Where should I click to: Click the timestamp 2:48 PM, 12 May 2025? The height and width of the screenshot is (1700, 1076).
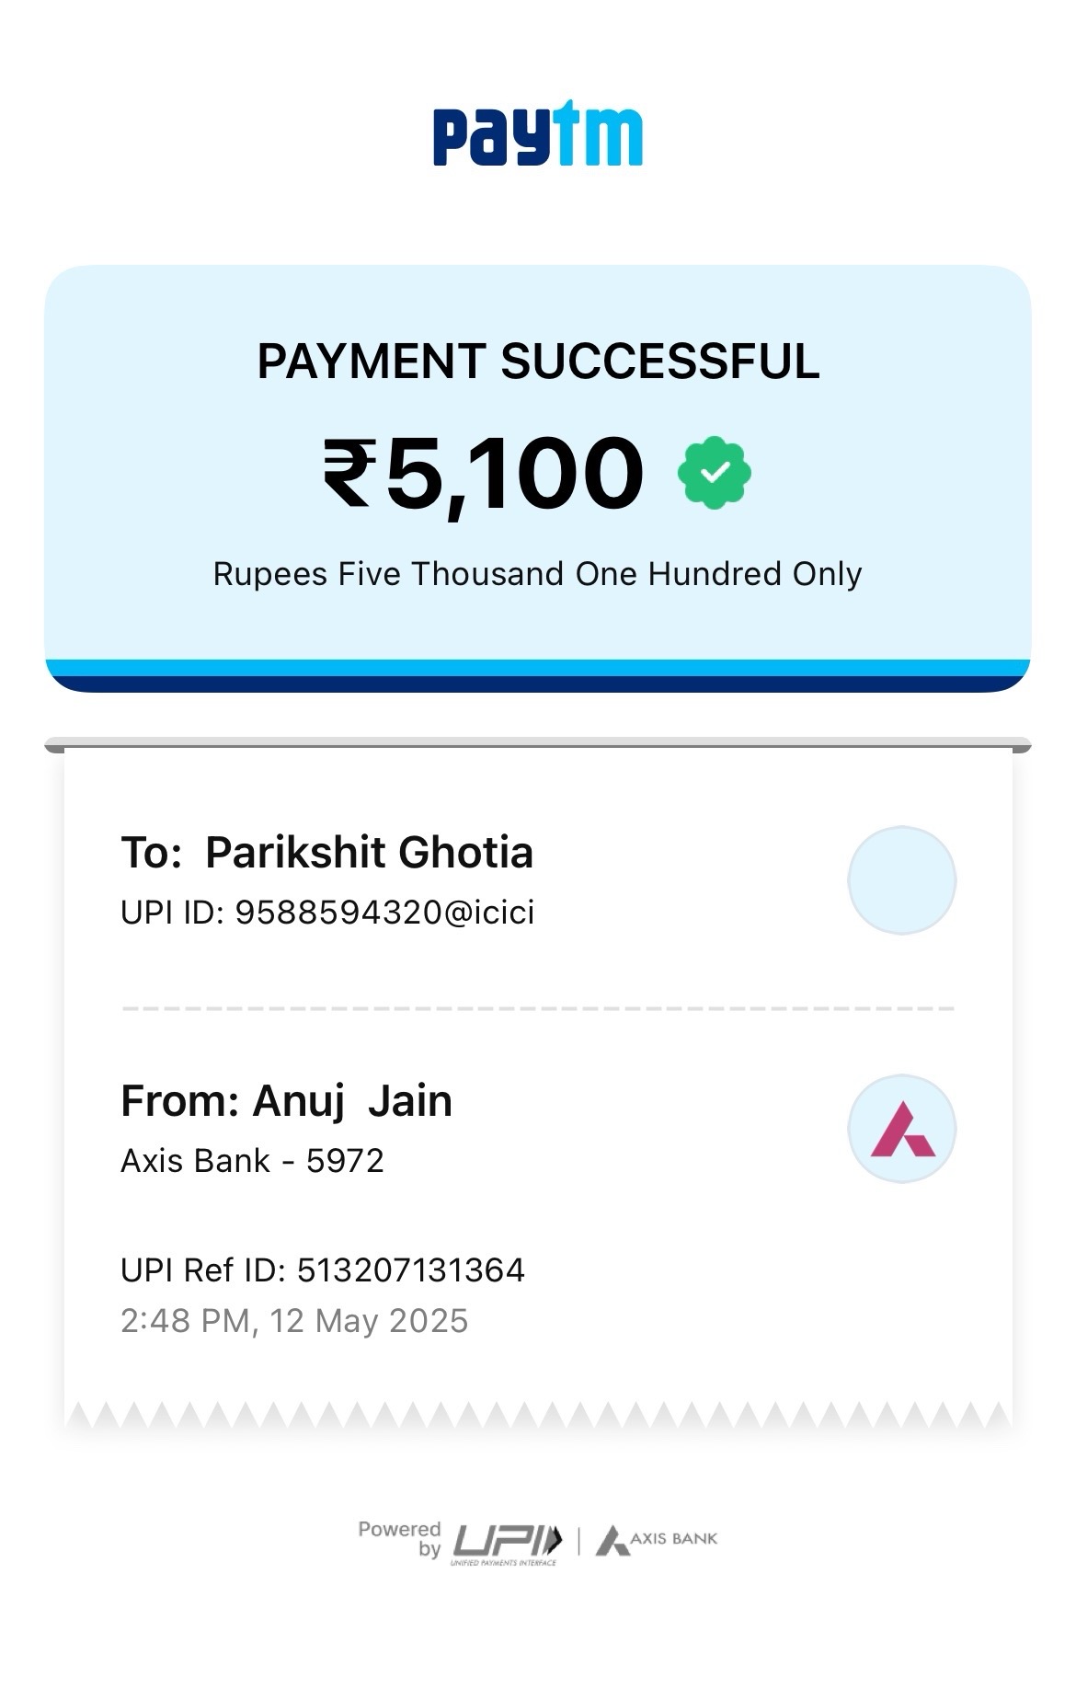(x=294, y=1321)
